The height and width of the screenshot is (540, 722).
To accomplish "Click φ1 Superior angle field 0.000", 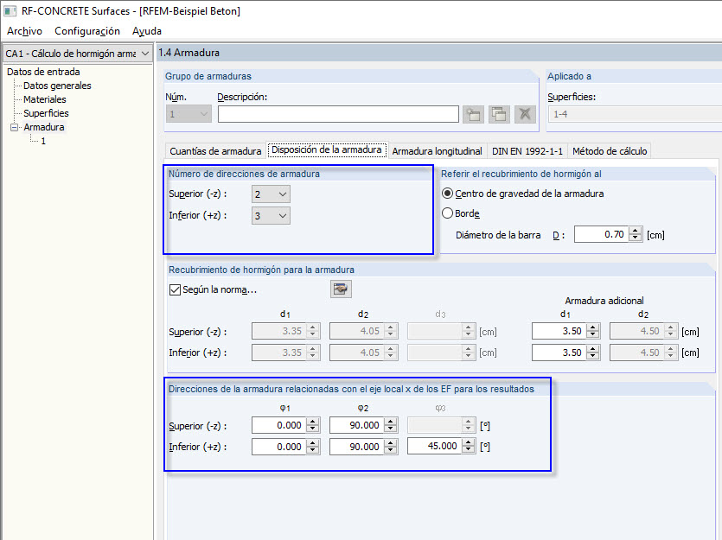I will click(x=278, y=425).
